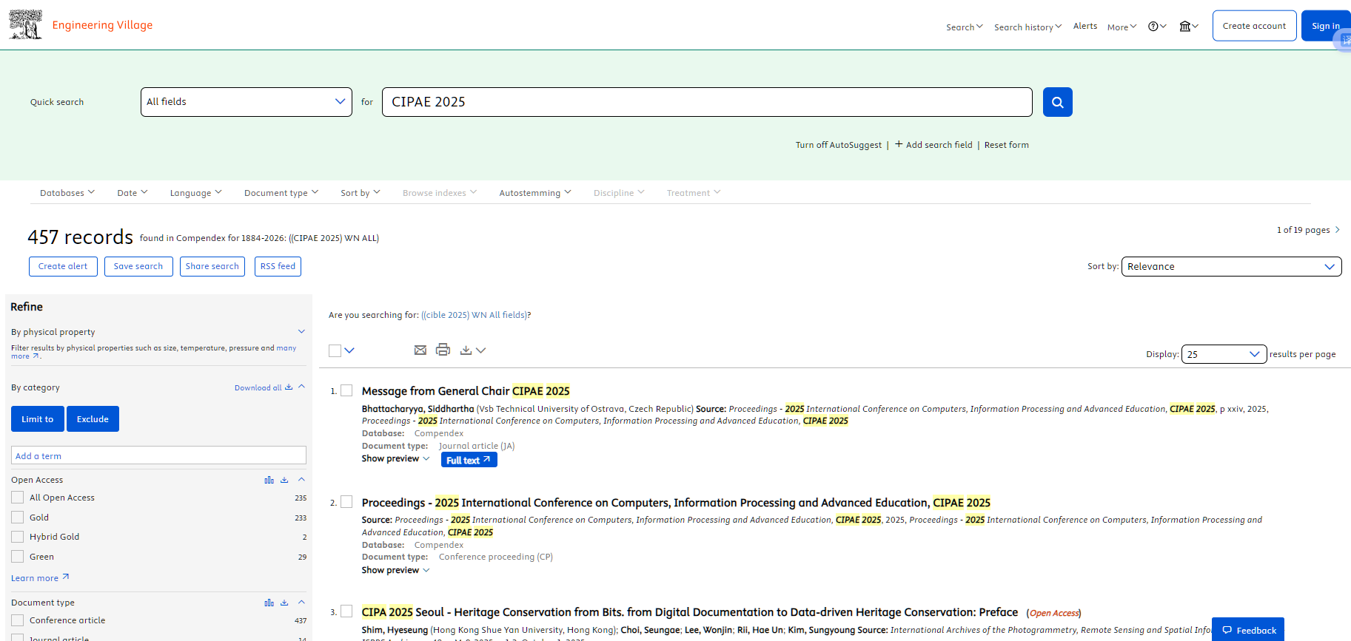
Task: Open the Sort by Relevance dropdown
Action: [1230, 267]
